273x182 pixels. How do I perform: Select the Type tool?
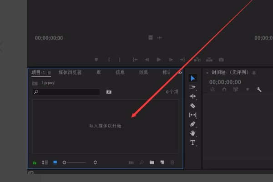click(x=192, y=142)
